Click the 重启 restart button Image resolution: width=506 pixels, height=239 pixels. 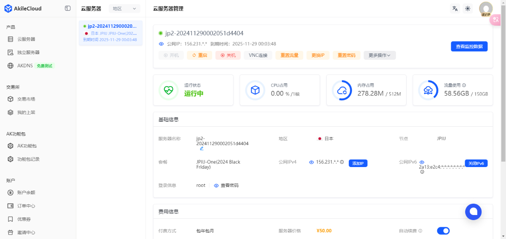[x=199, y=55]
